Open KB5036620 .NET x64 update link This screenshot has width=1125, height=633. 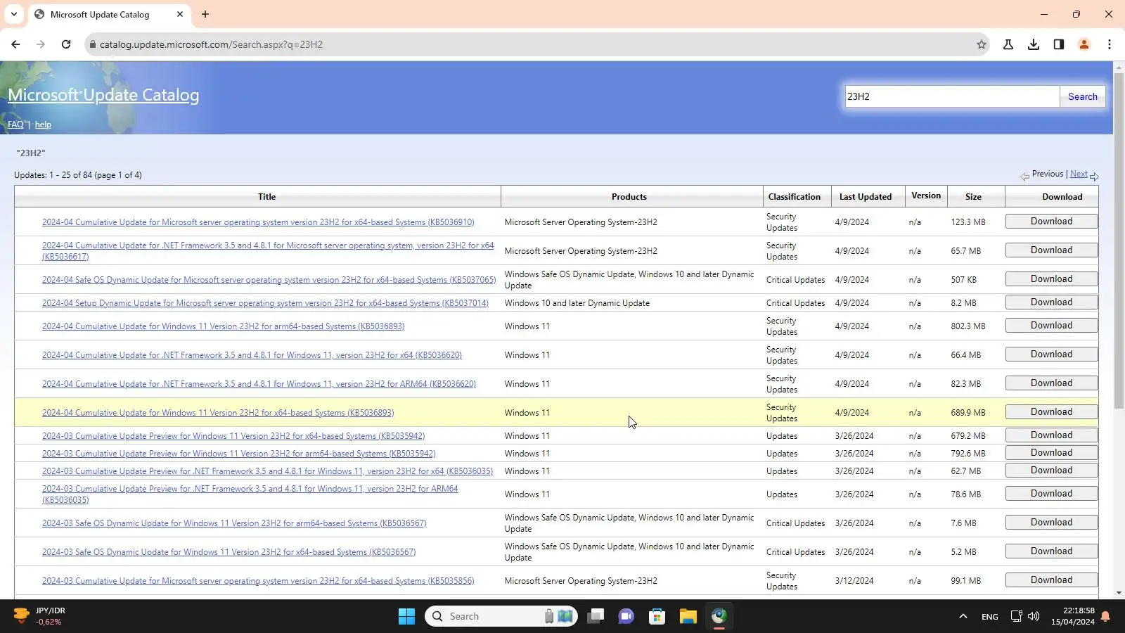tap(252, 355)
